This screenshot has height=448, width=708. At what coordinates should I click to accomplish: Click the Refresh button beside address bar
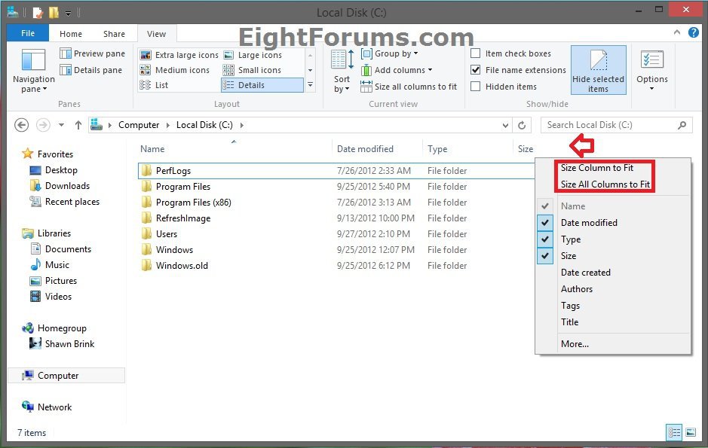coord(522,125)
